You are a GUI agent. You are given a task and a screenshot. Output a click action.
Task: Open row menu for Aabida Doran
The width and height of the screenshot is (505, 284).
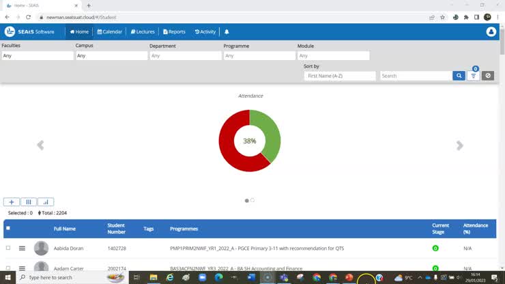[22, 248]
